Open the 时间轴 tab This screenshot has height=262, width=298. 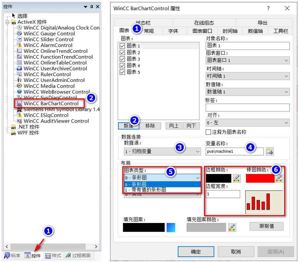(230, 31)
